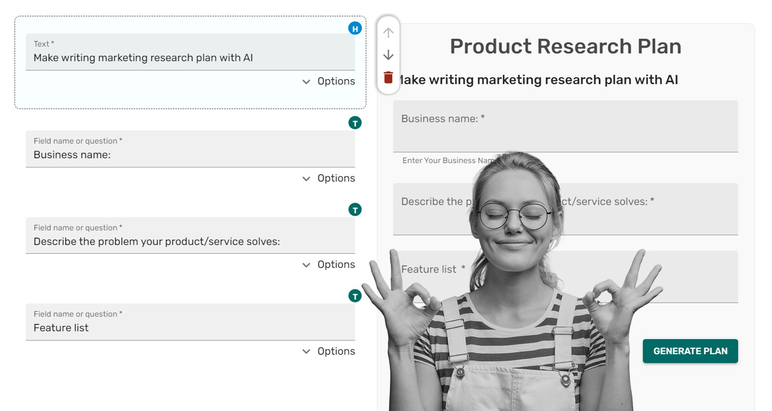Expand Options under Describe the problem field
The image size is (772, 411).
tap(329, 265)
